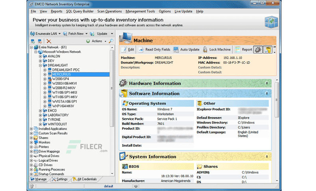Click the Running Processes tree icon
Image resolution: width=316 pixels, height=191 pixels.
click(36, 169)
